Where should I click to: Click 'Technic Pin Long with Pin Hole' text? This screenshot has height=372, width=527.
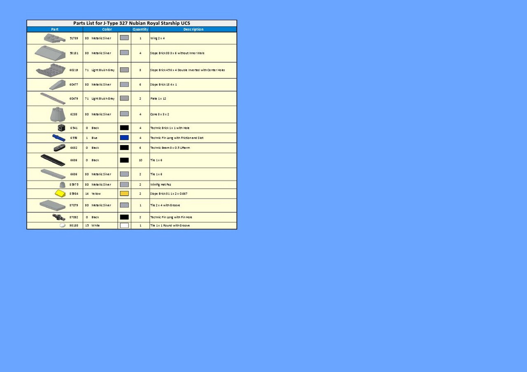click(171, 217)
